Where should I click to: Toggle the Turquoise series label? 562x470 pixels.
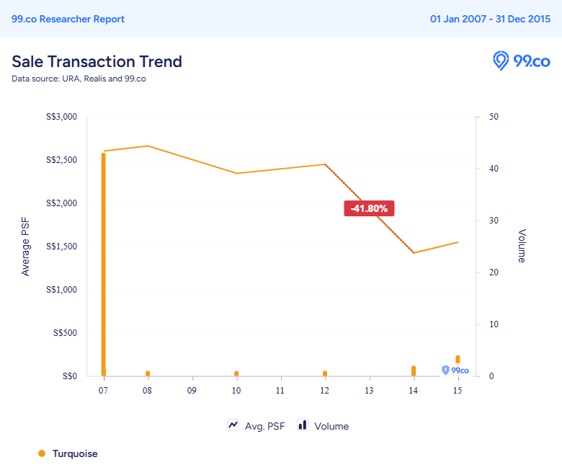(75, 453)
